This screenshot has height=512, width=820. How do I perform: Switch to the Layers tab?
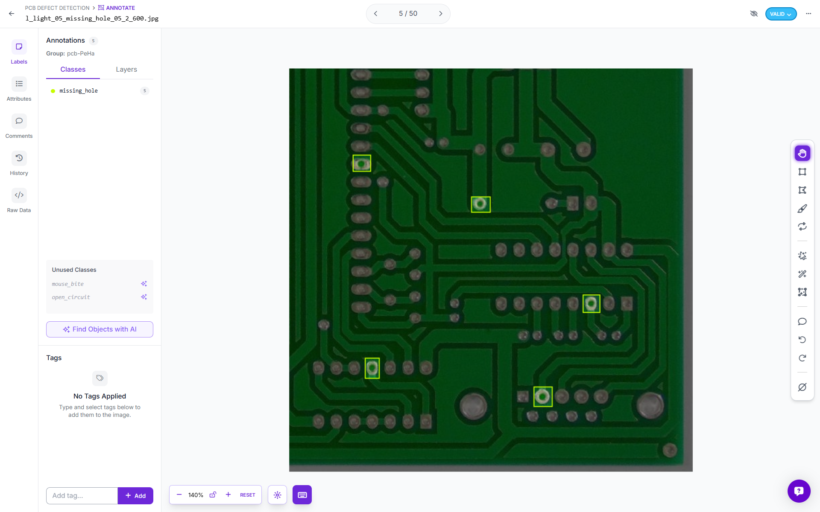pos(126,70)
